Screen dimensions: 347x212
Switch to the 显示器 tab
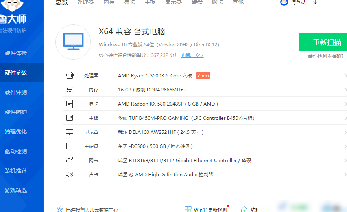(x=173, y=2)
